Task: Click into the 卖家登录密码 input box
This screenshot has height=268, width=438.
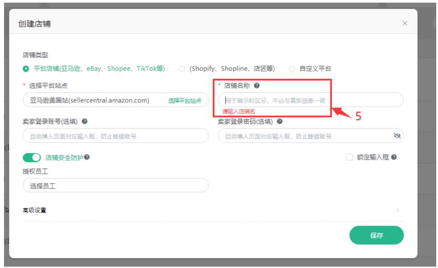Action: tap(303, 136)
